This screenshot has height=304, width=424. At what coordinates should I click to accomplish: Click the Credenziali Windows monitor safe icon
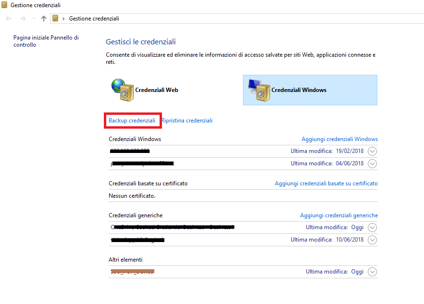tap(259, 90)
